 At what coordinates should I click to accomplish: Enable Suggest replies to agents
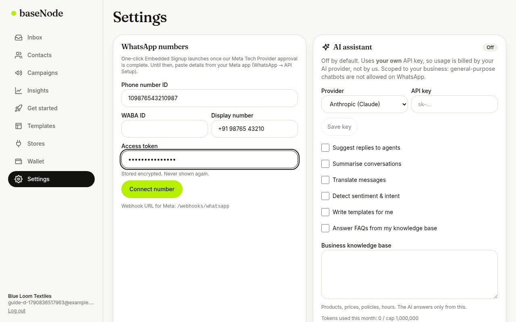coord(325,148)
